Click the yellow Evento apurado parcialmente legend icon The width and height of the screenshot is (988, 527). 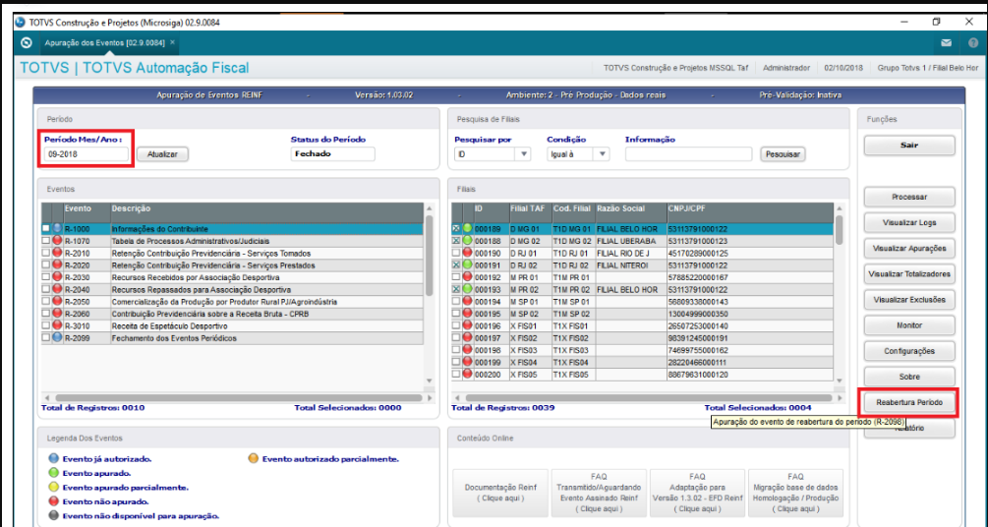[x=53, y=488]
